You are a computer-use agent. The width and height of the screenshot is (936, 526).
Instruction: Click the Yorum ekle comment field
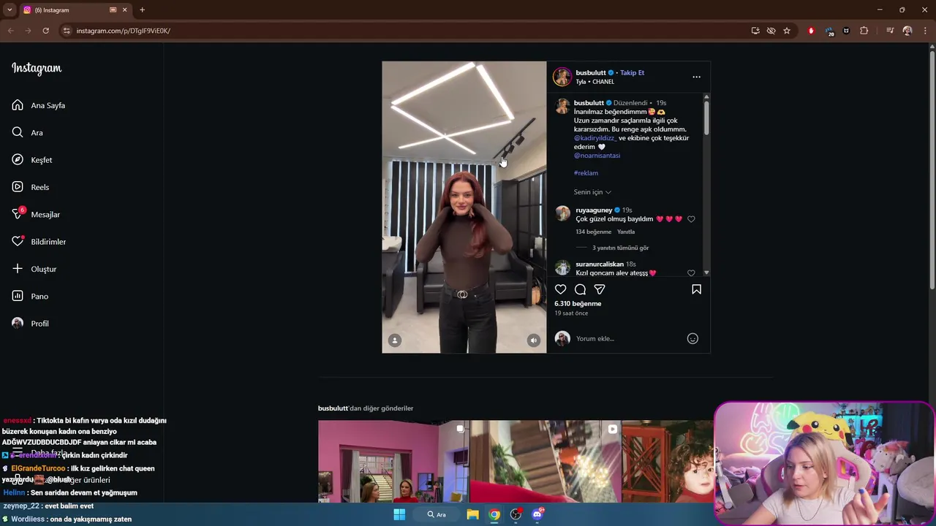(x=627, y=338)
